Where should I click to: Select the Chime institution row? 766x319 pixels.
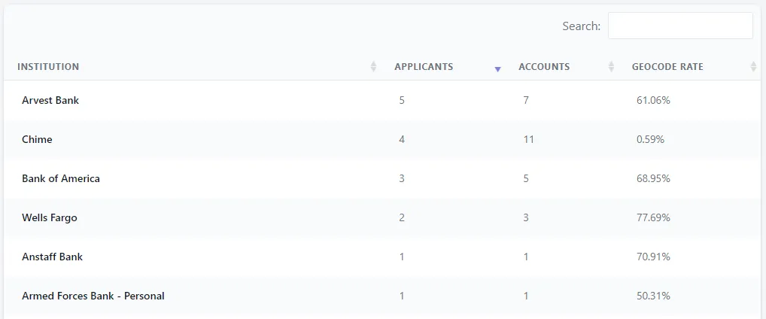tap(37, 139)
